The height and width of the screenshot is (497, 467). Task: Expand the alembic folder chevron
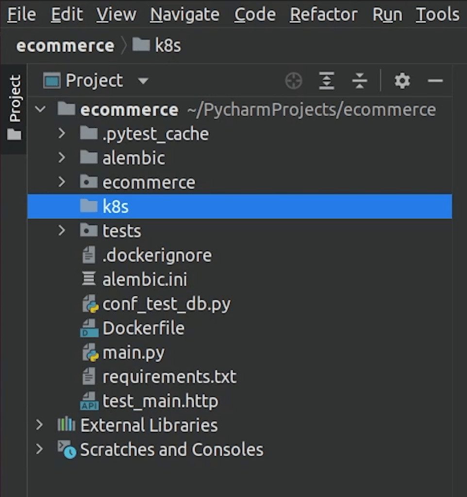62,158
